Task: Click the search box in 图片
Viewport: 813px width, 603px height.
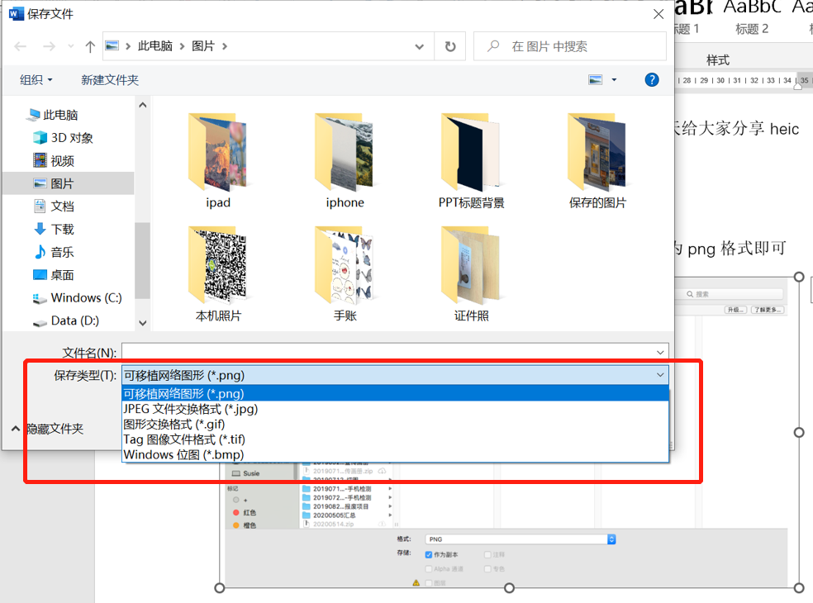Action: click(x=570, y=46)
